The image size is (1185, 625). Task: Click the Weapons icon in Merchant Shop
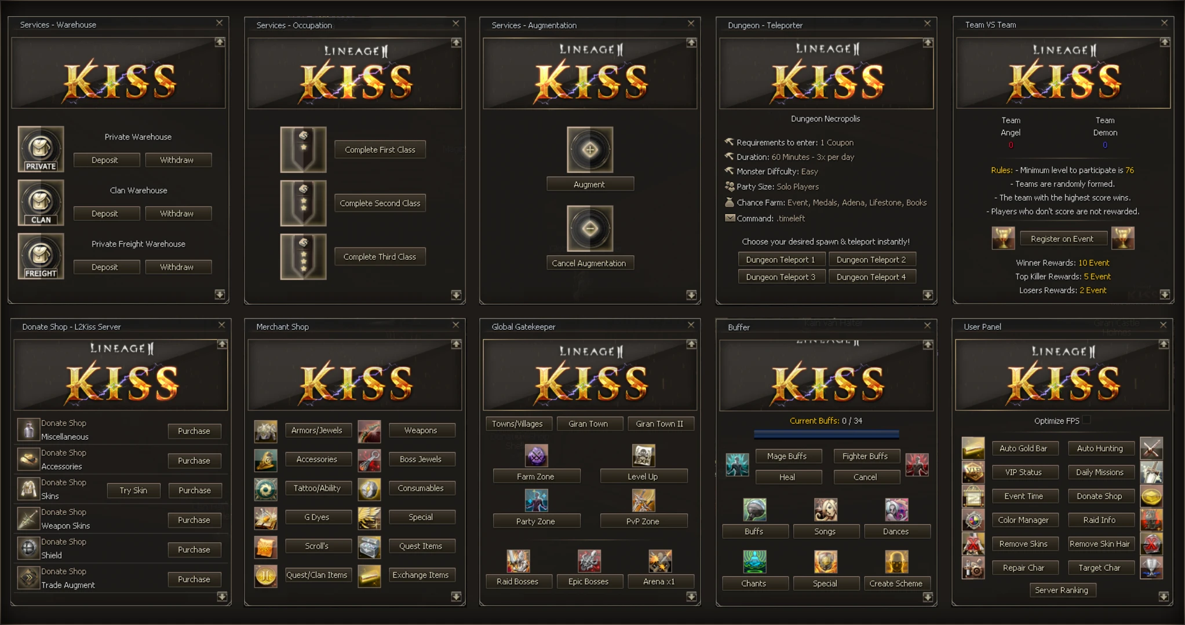click(369, 431)
